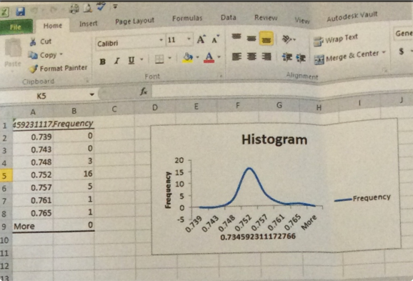Open the Copy dropdown arrow
Viewport: 413px width, 281px height.
pos(61,54)
